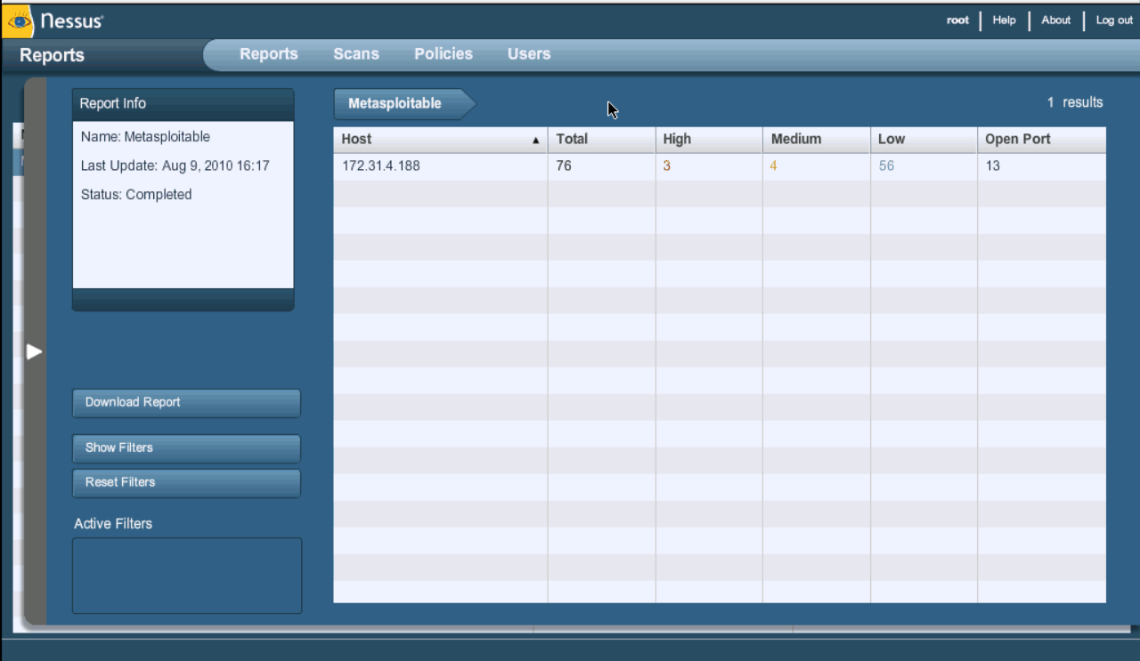Click the Report Info panel header

tap(183, 104)
